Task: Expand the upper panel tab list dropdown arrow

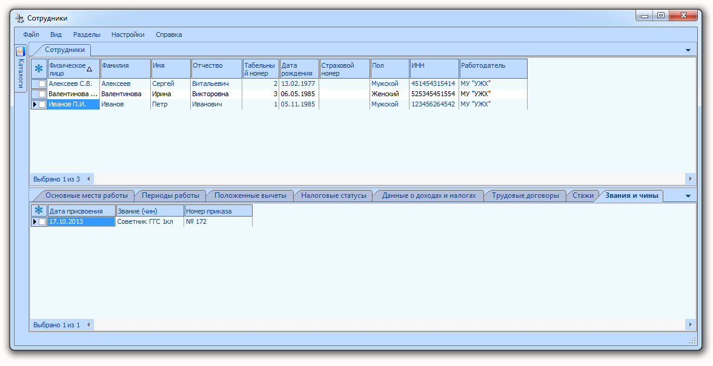Action: (x=688, y=50)
